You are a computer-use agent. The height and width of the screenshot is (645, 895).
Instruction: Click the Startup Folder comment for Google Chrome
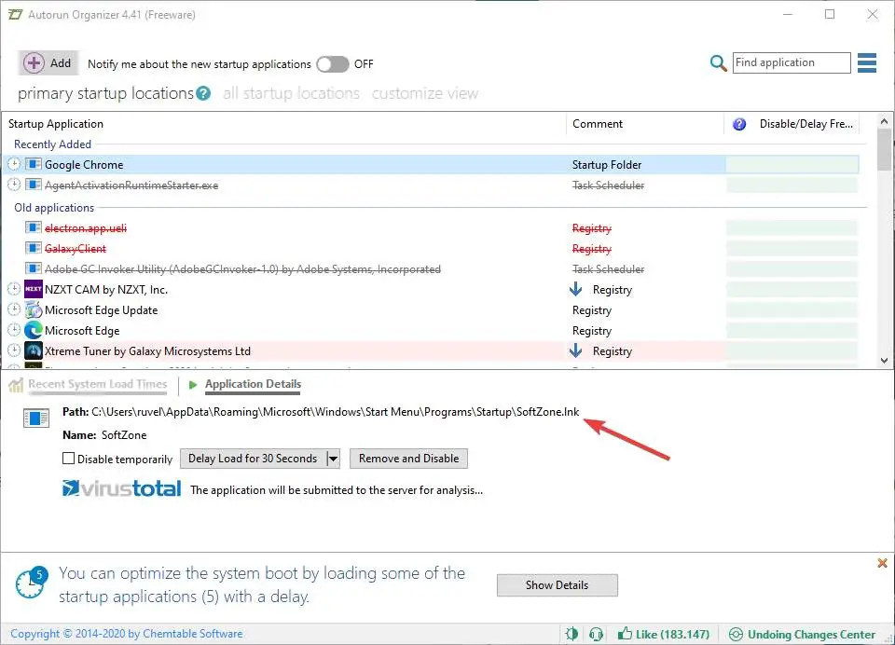607,164
